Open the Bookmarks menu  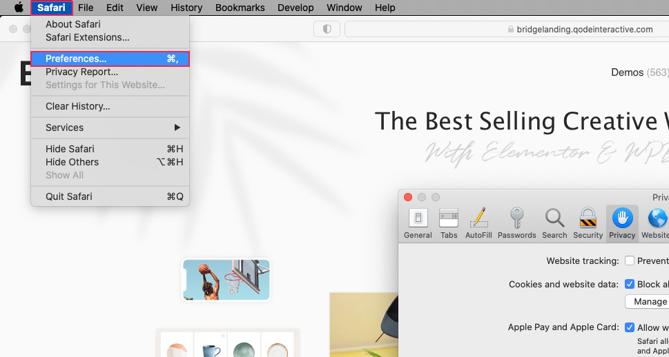click(240, 8)
